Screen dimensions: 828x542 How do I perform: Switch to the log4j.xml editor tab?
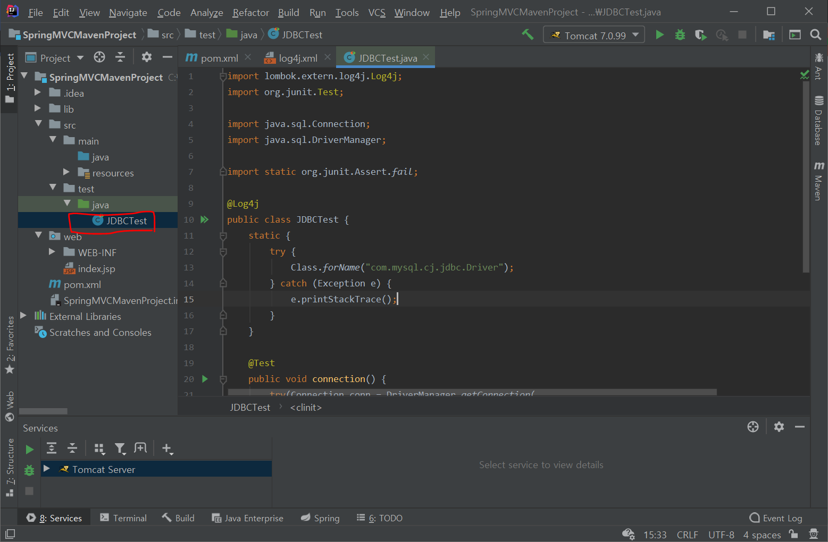click(x=298, y=58)
